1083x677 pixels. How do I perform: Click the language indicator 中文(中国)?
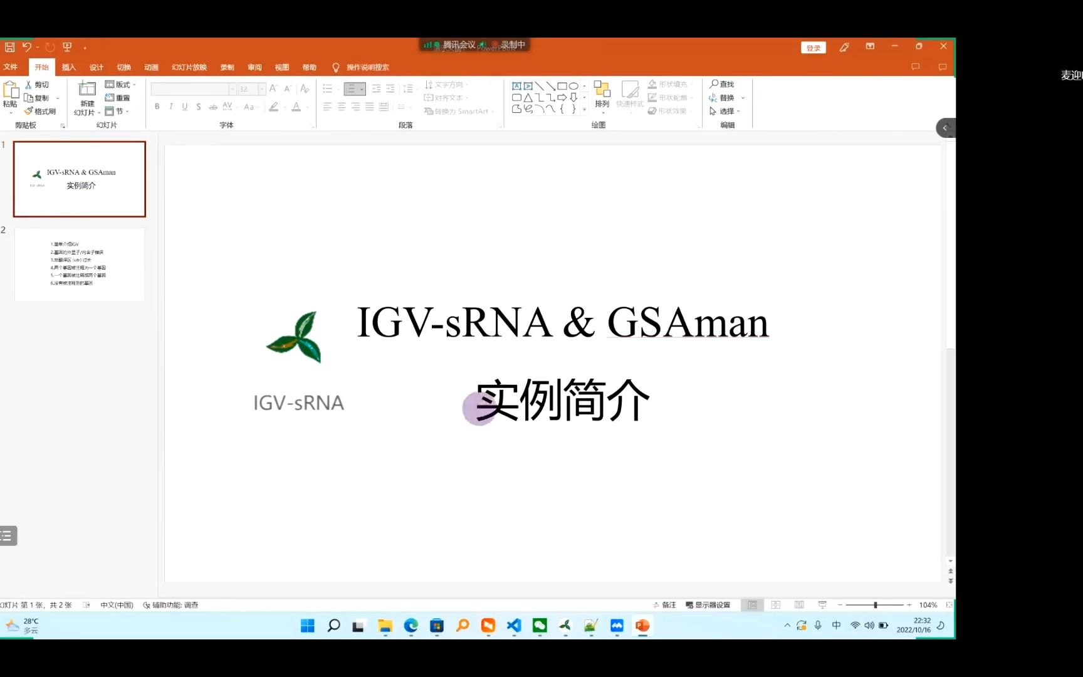click(x=117, y=605)
